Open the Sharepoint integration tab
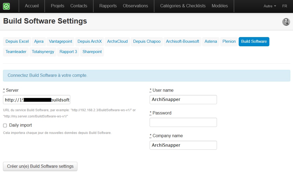The height and width of the screenshot is (174, 293). [92, 52]
